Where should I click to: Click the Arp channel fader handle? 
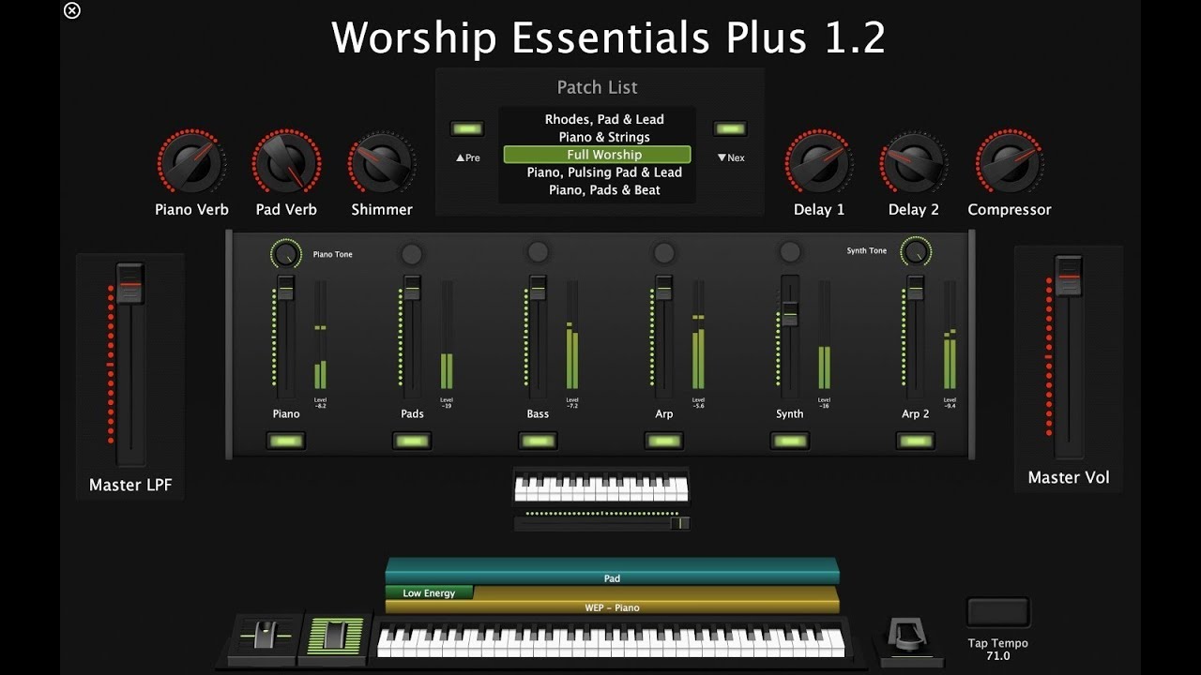pyautogui.click(x=663, y=288)
